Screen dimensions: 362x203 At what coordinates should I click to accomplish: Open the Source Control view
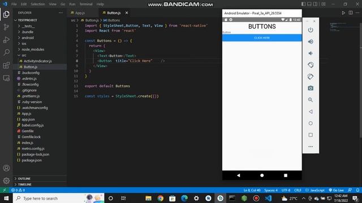(6, 27)
